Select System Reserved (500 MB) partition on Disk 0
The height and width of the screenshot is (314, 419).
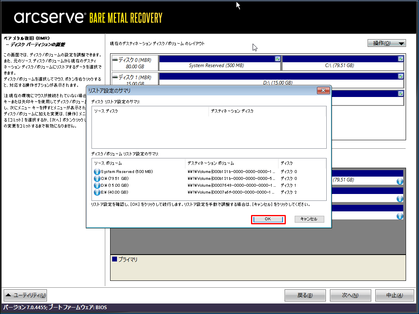click(x=220, y=63)
